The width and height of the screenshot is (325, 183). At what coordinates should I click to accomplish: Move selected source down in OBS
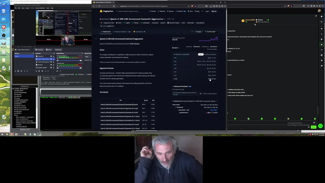pos(48,71)
